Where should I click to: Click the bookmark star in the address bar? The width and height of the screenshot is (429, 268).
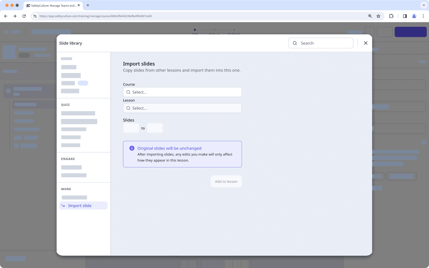point(378,16)
